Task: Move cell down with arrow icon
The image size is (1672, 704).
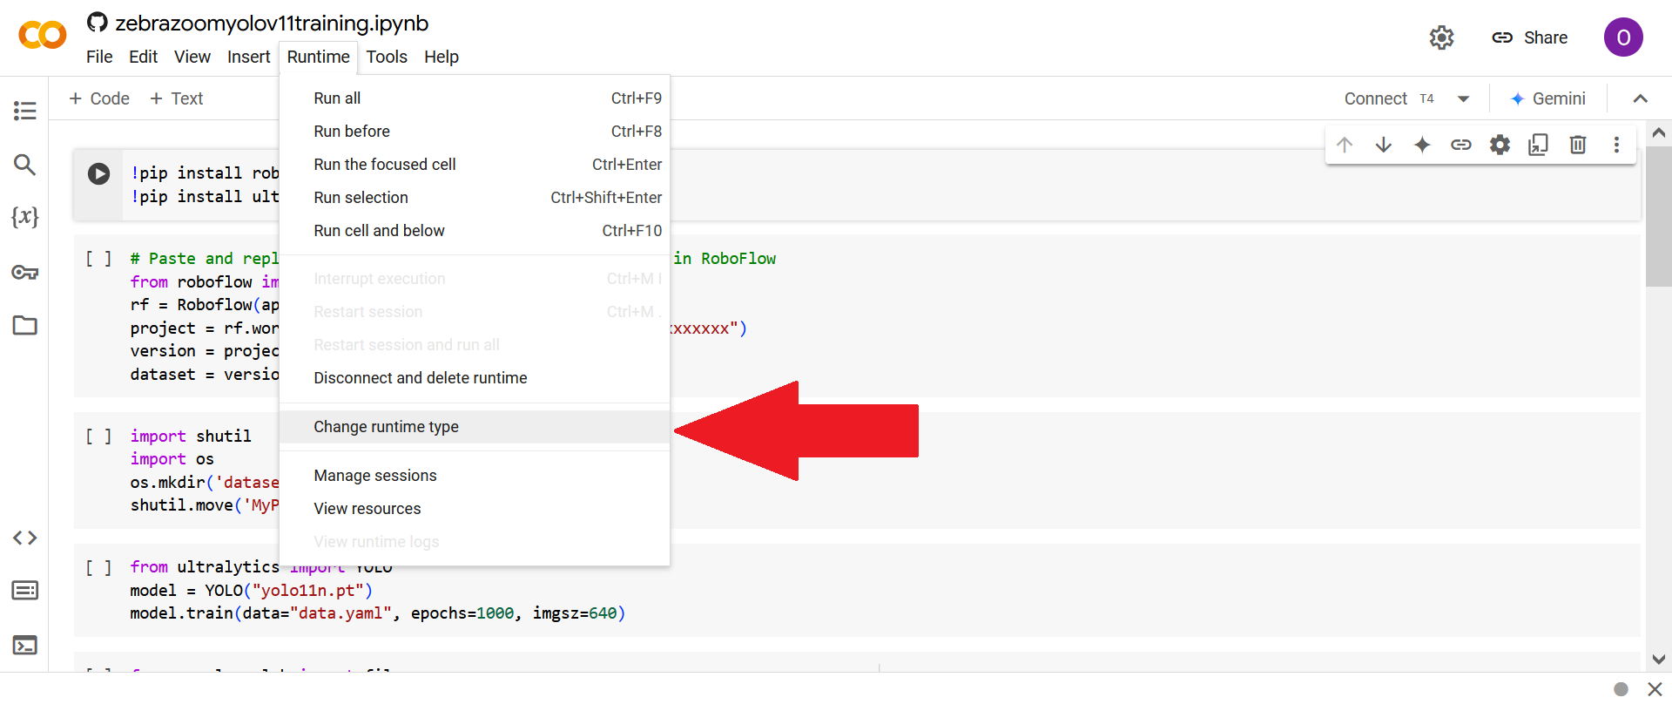Action: point(1383,145)
